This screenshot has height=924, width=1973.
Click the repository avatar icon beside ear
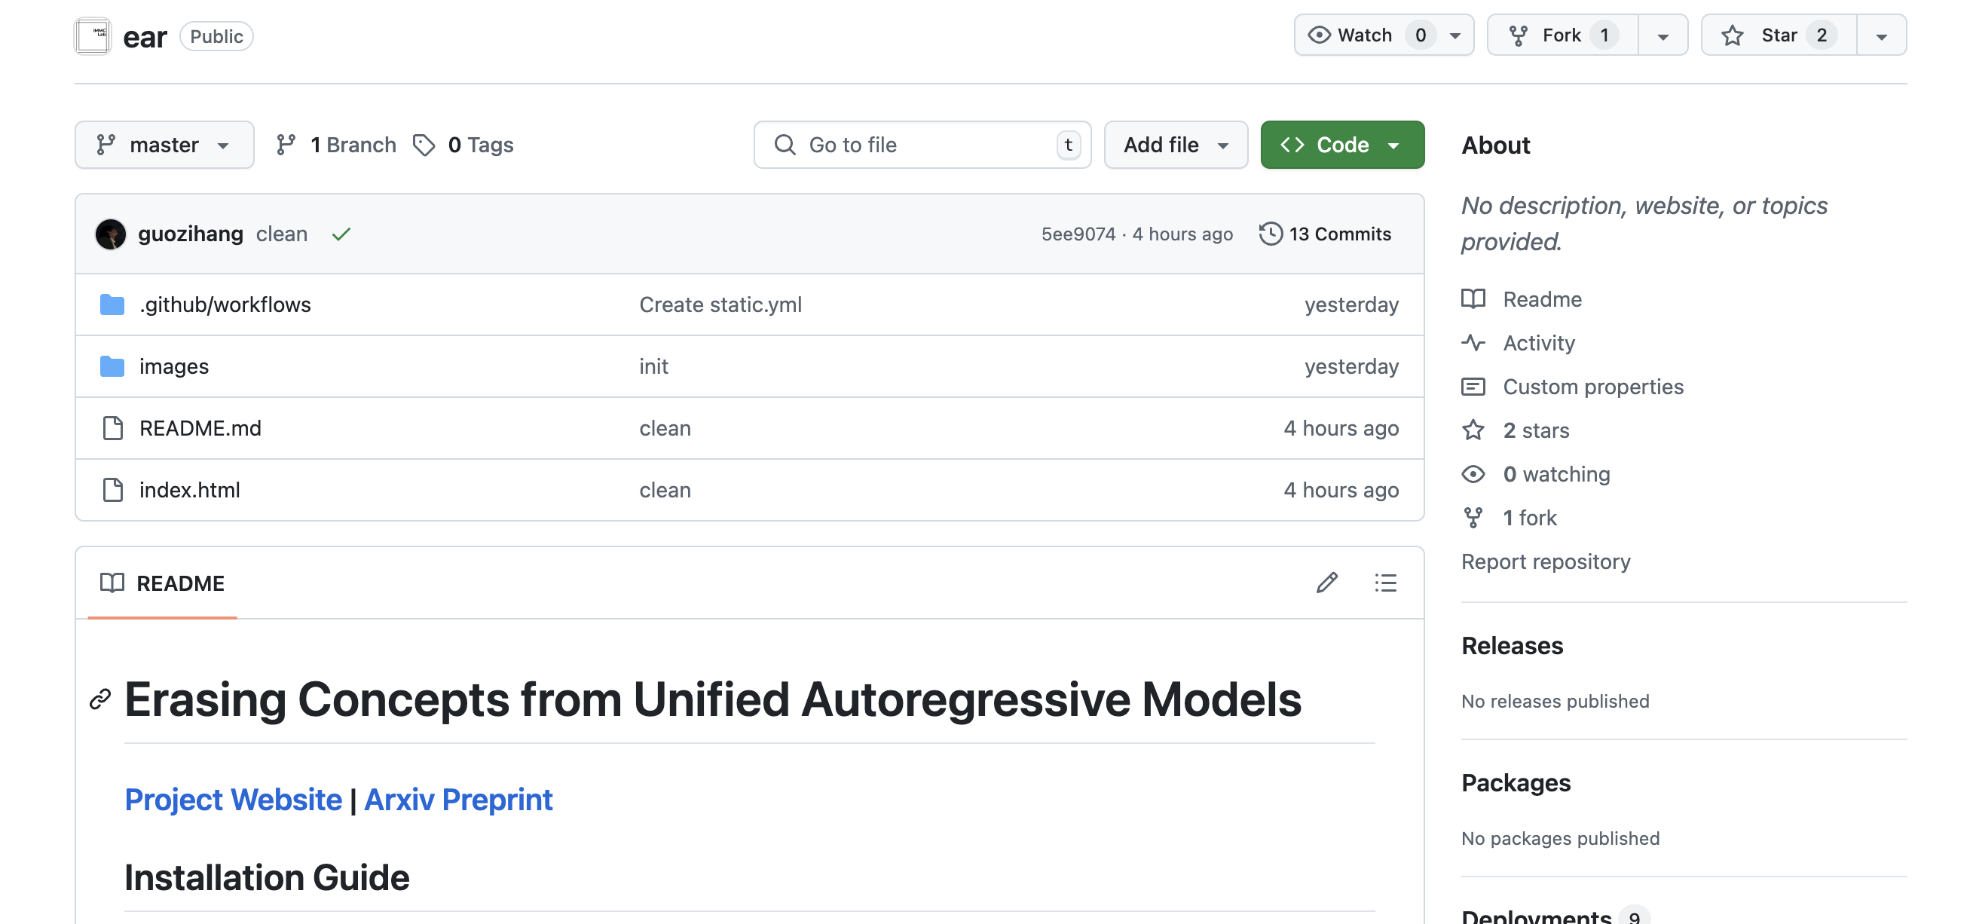pyautogui.click(x=93, y=36)
